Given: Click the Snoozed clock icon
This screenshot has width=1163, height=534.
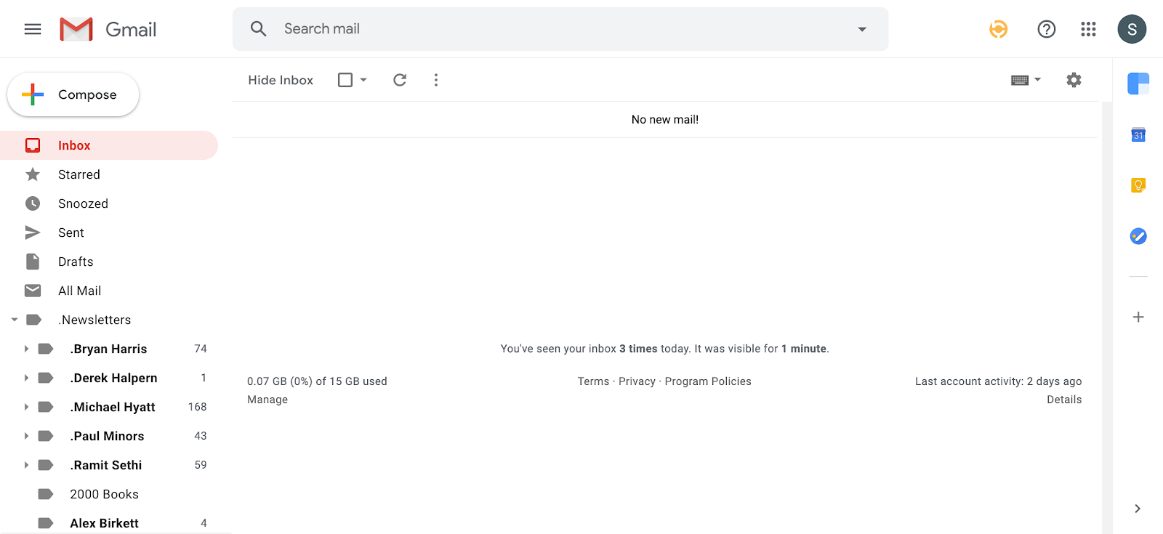Looking at the screenshot, I should [x=33, y=203].
